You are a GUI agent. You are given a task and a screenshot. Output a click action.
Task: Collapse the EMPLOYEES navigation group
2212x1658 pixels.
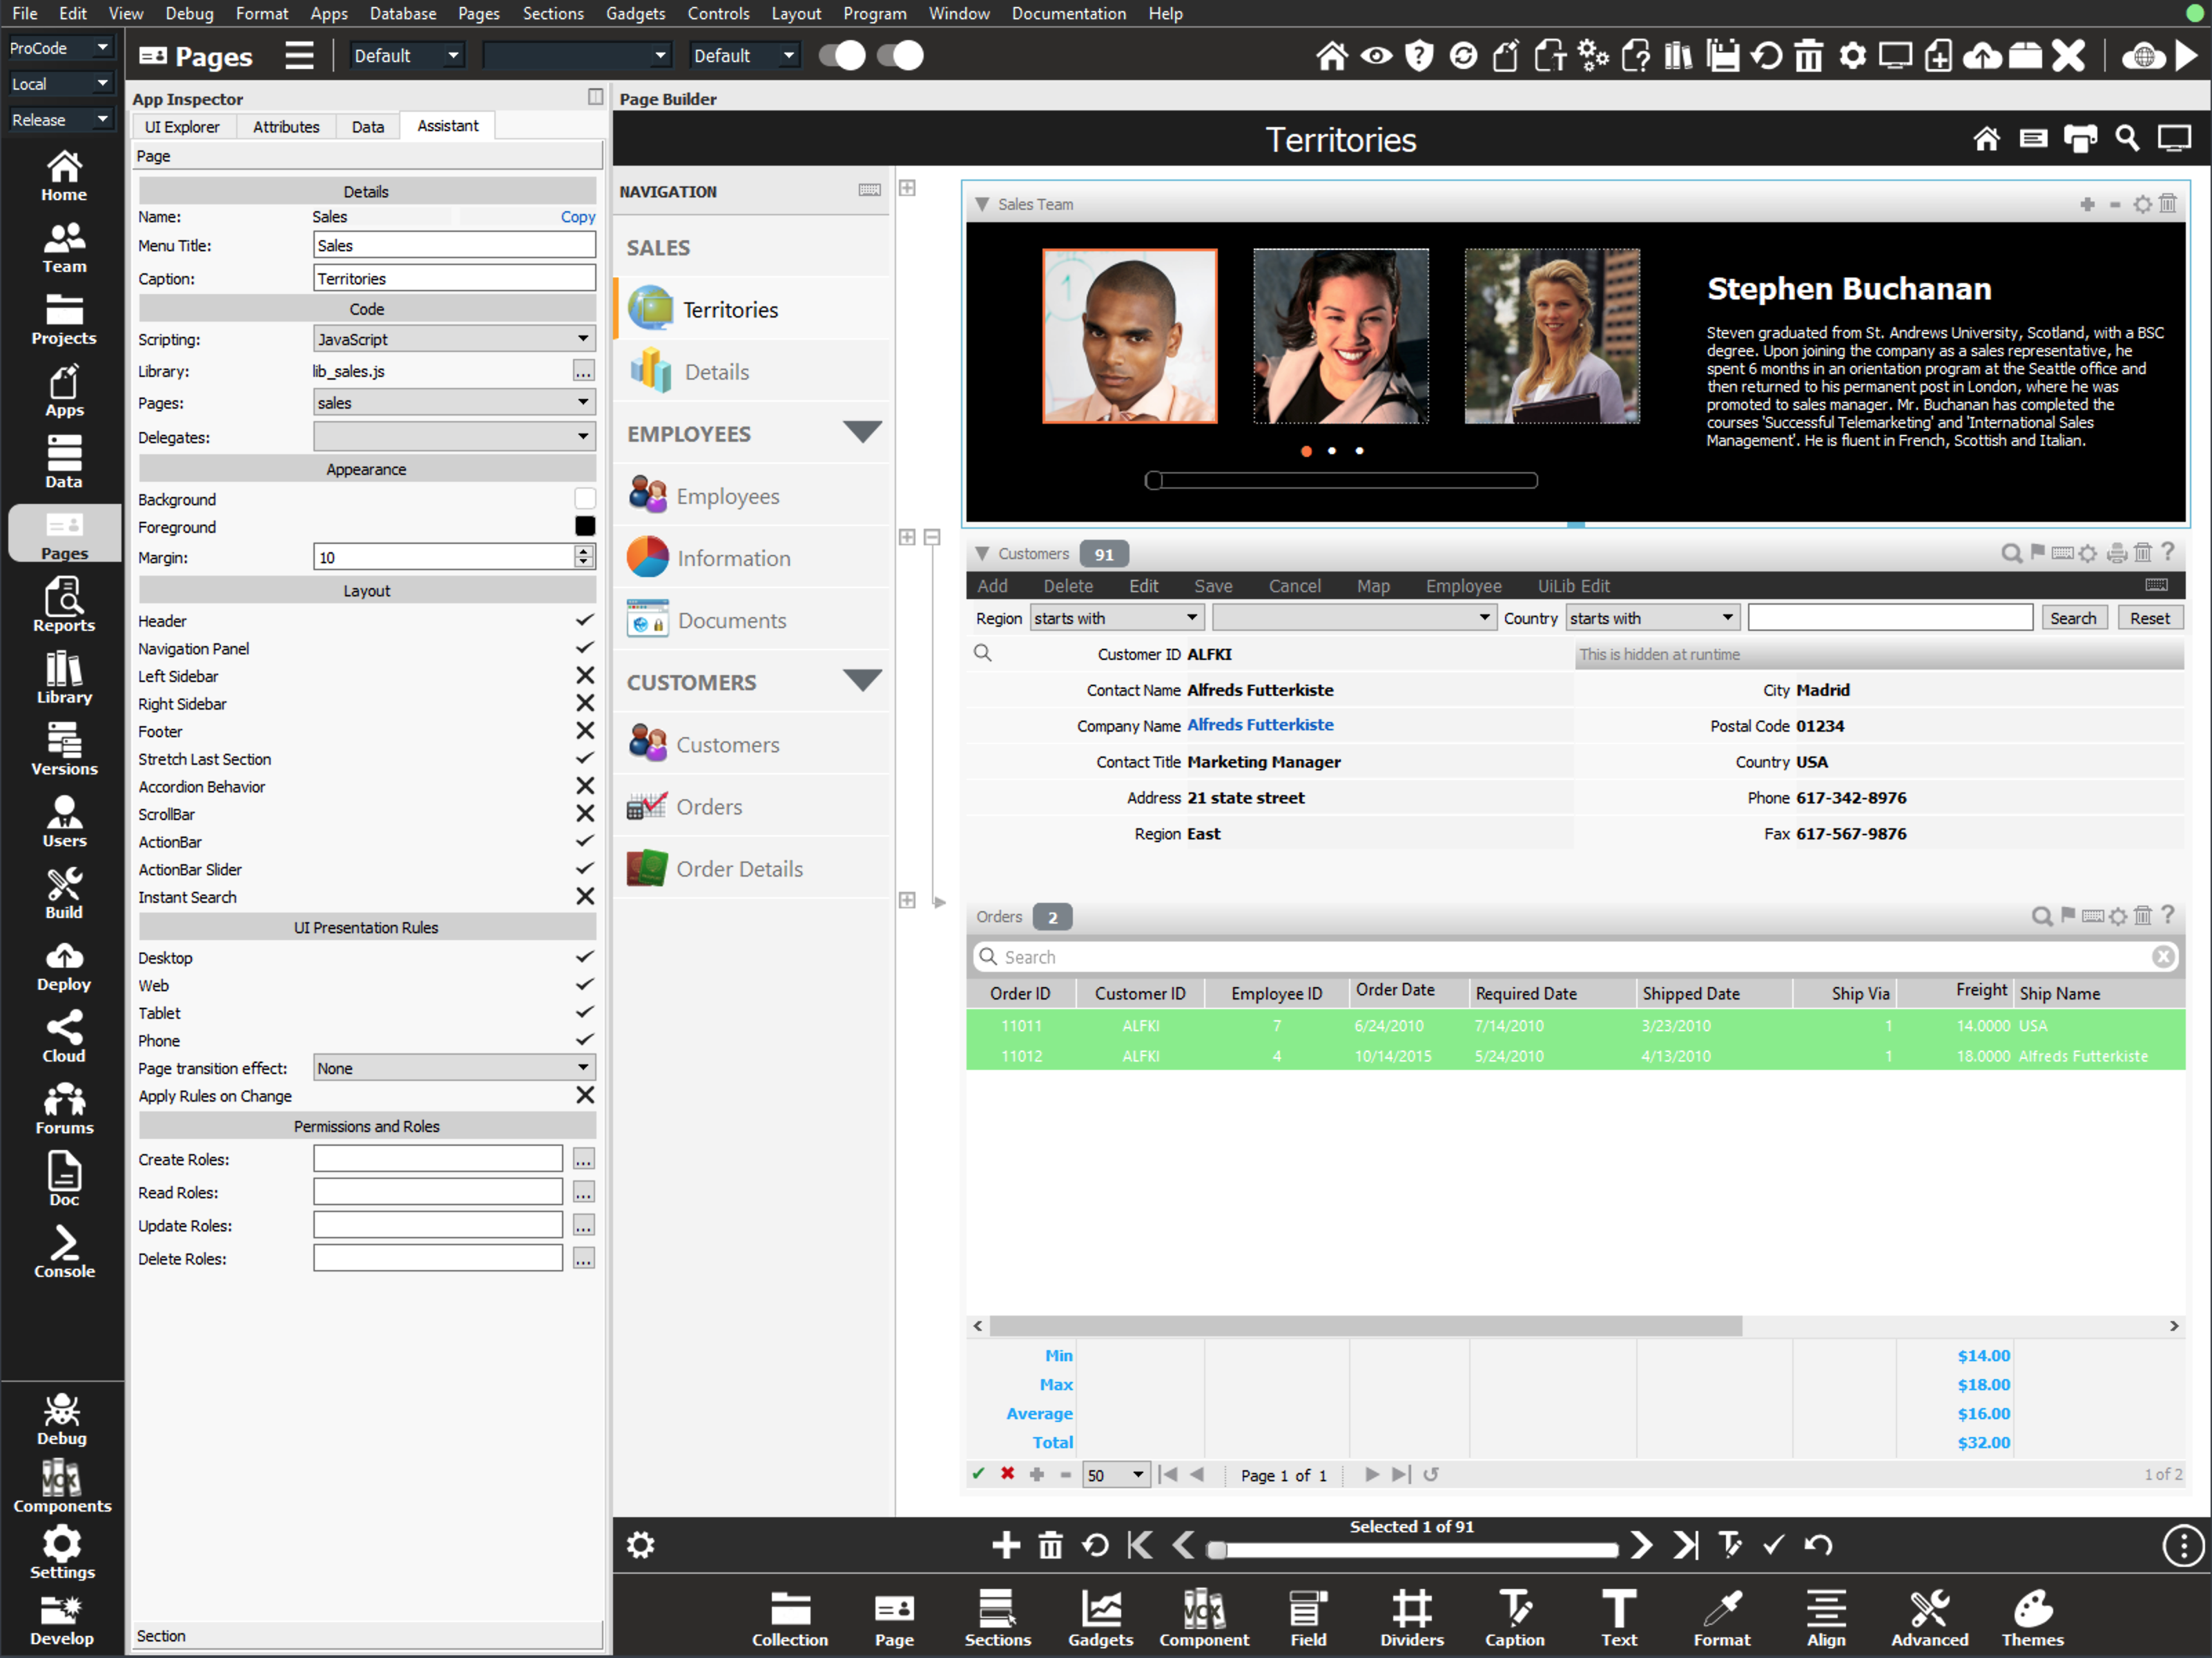tap(861, 432)
